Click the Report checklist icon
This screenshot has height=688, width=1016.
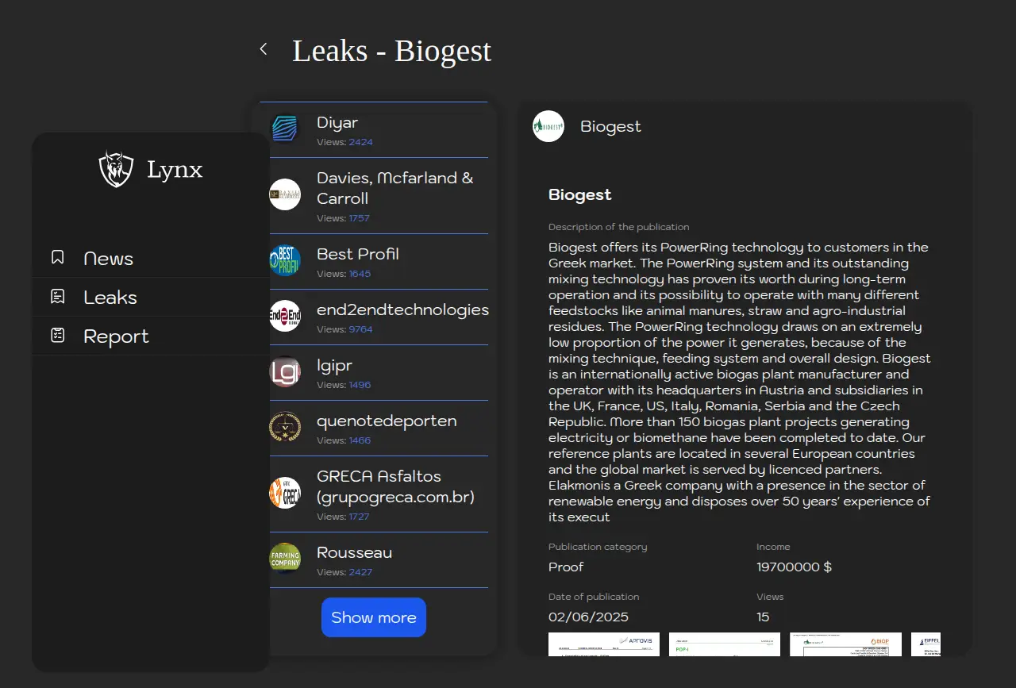(58, 336)
